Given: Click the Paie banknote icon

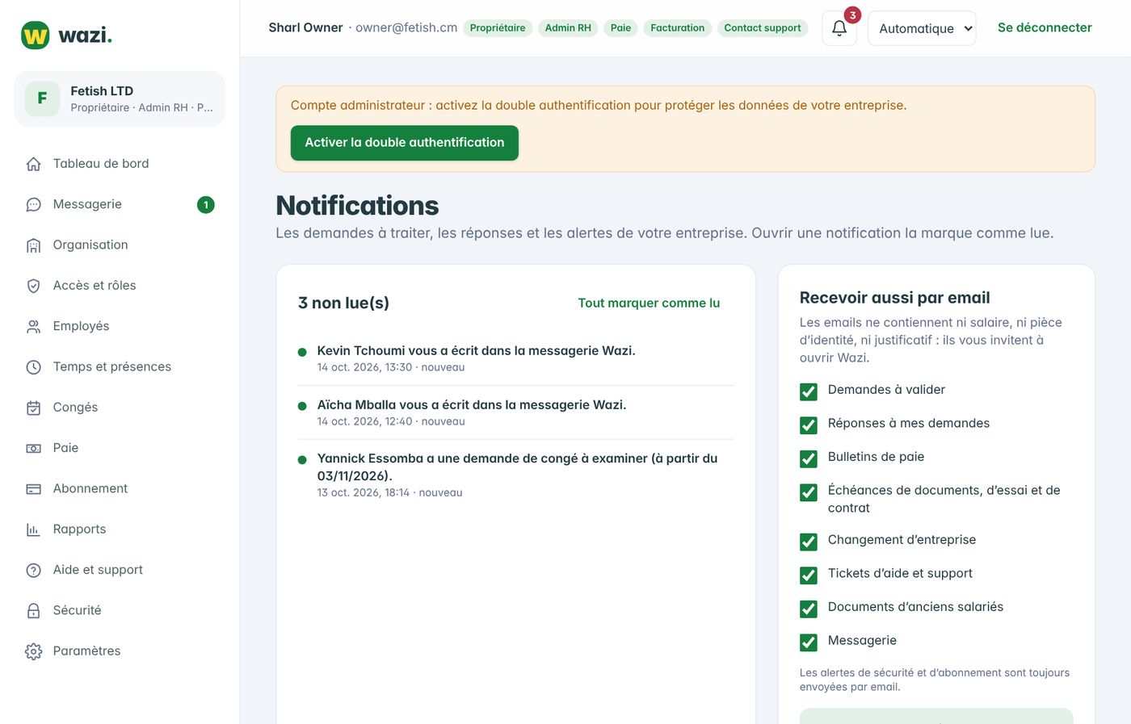Looking at the screenshot, I should click(x=33, y=448).
